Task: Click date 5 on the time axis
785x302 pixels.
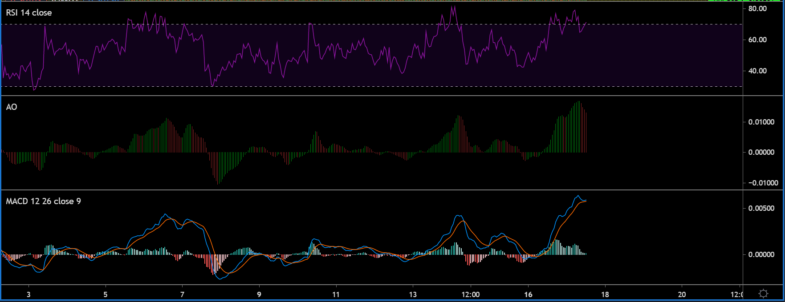Action: tap(106, 294)
